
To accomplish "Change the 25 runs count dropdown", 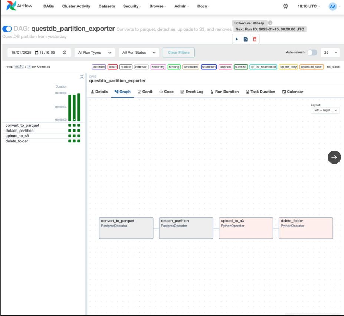I will (x=330, y=53).
